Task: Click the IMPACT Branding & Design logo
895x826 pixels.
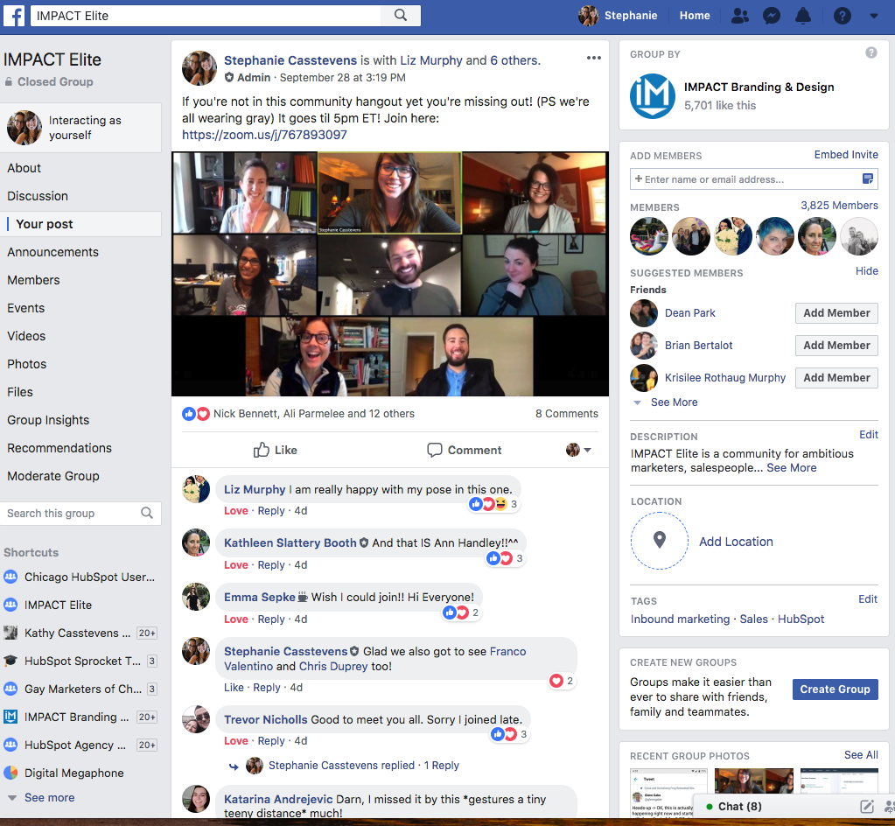Action: click(653, 96)
